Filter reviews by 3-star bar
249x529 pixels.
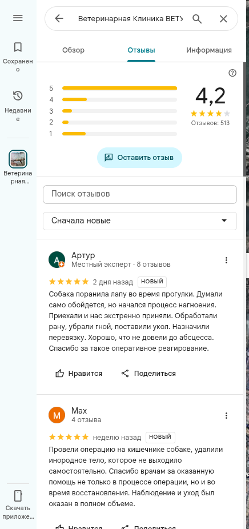[x=114, y=111]
